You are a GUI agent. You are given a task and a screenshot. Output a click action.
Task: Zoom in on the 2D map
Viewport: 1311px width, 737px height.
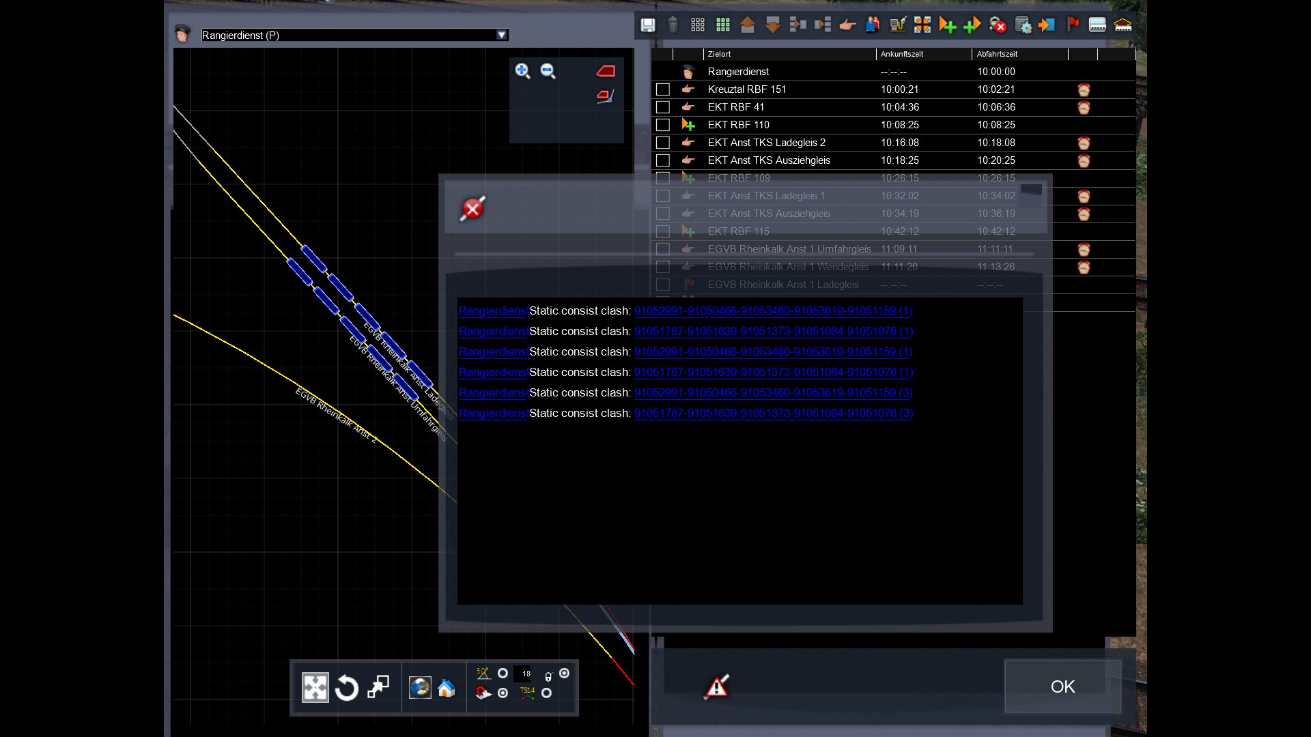click(522, 71)
